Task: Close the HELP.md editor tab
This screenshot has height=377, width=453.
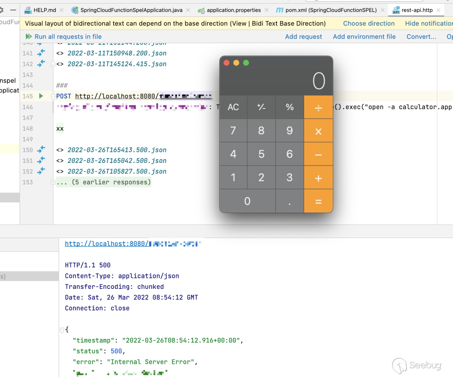Action: pos(62,10)
